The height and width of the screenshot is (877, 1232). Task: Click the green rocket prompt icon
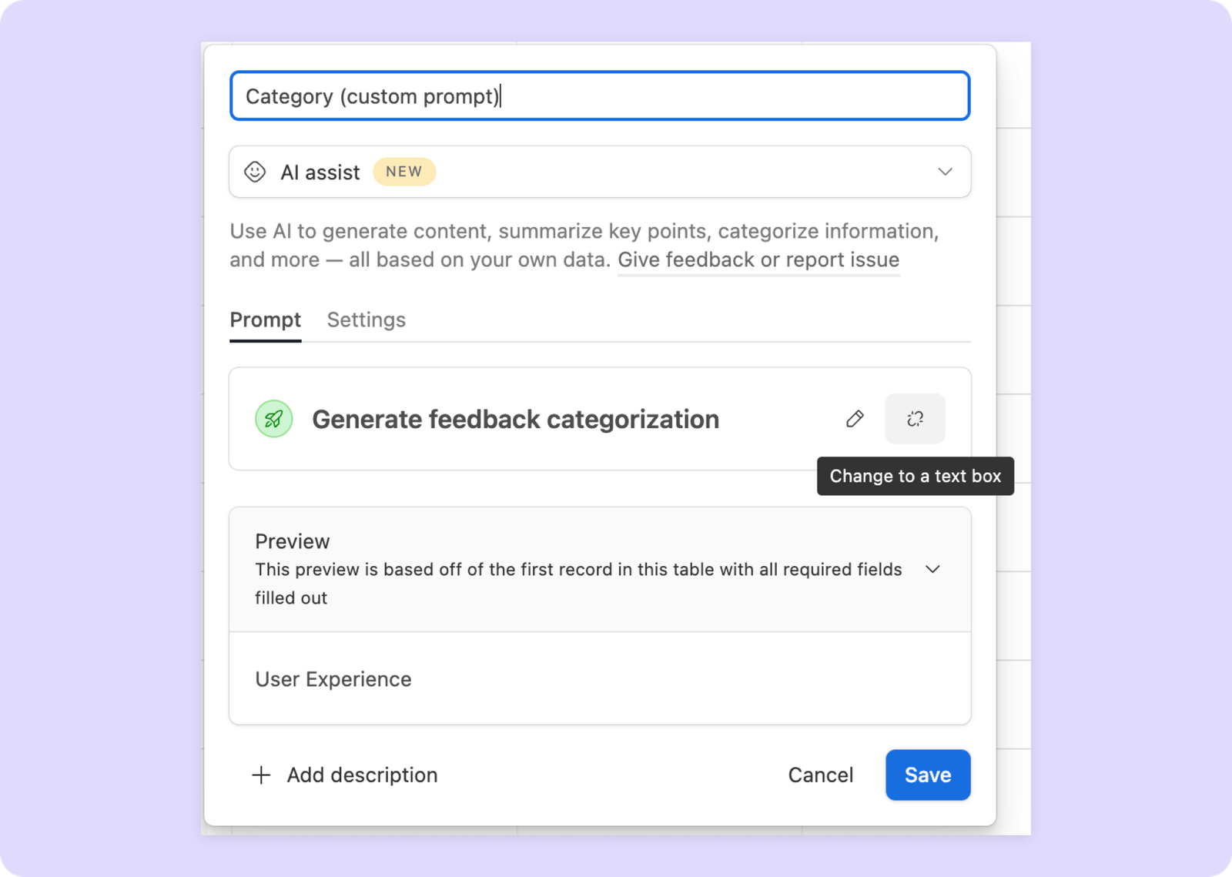click(x=273, y=419)
